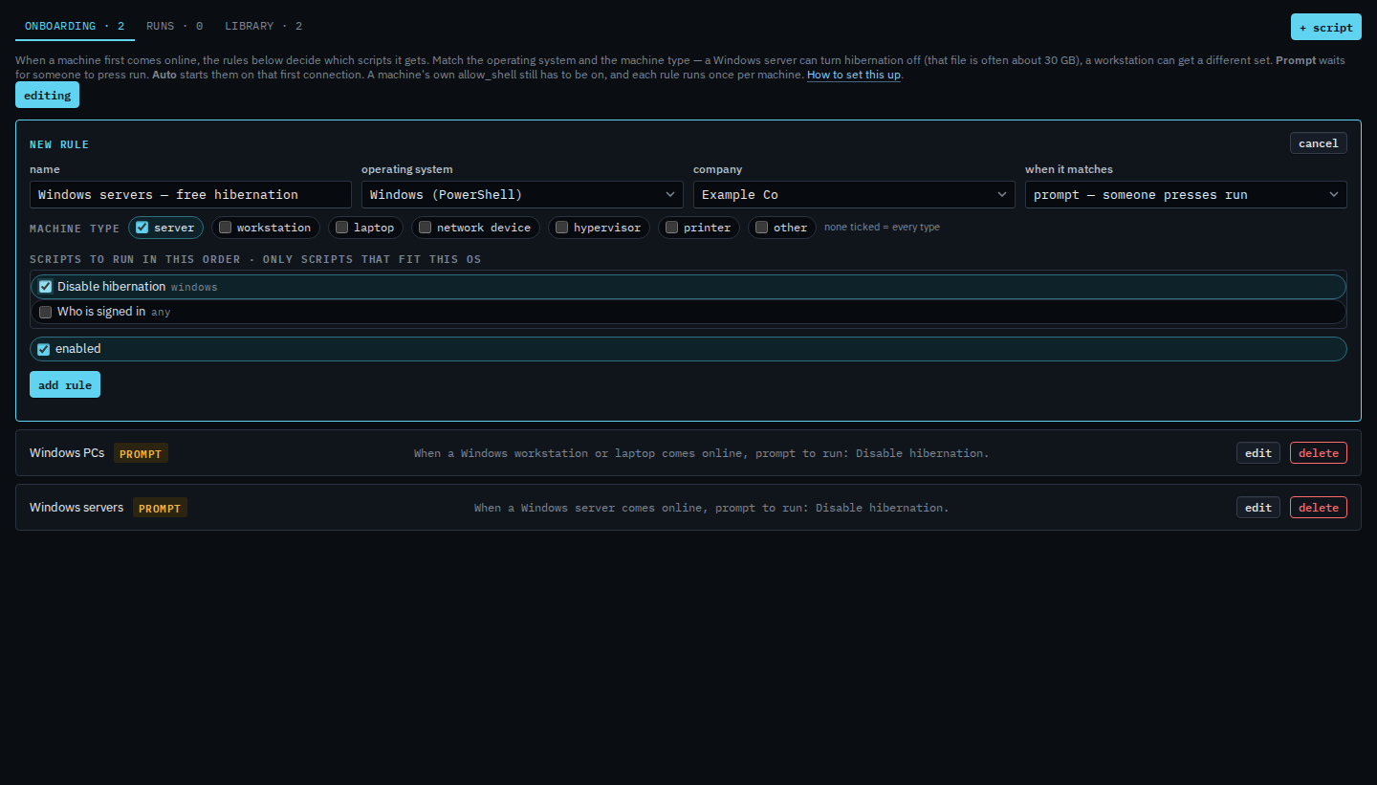Click the PROMPT badge on Windows PCs

pos(141,454)
